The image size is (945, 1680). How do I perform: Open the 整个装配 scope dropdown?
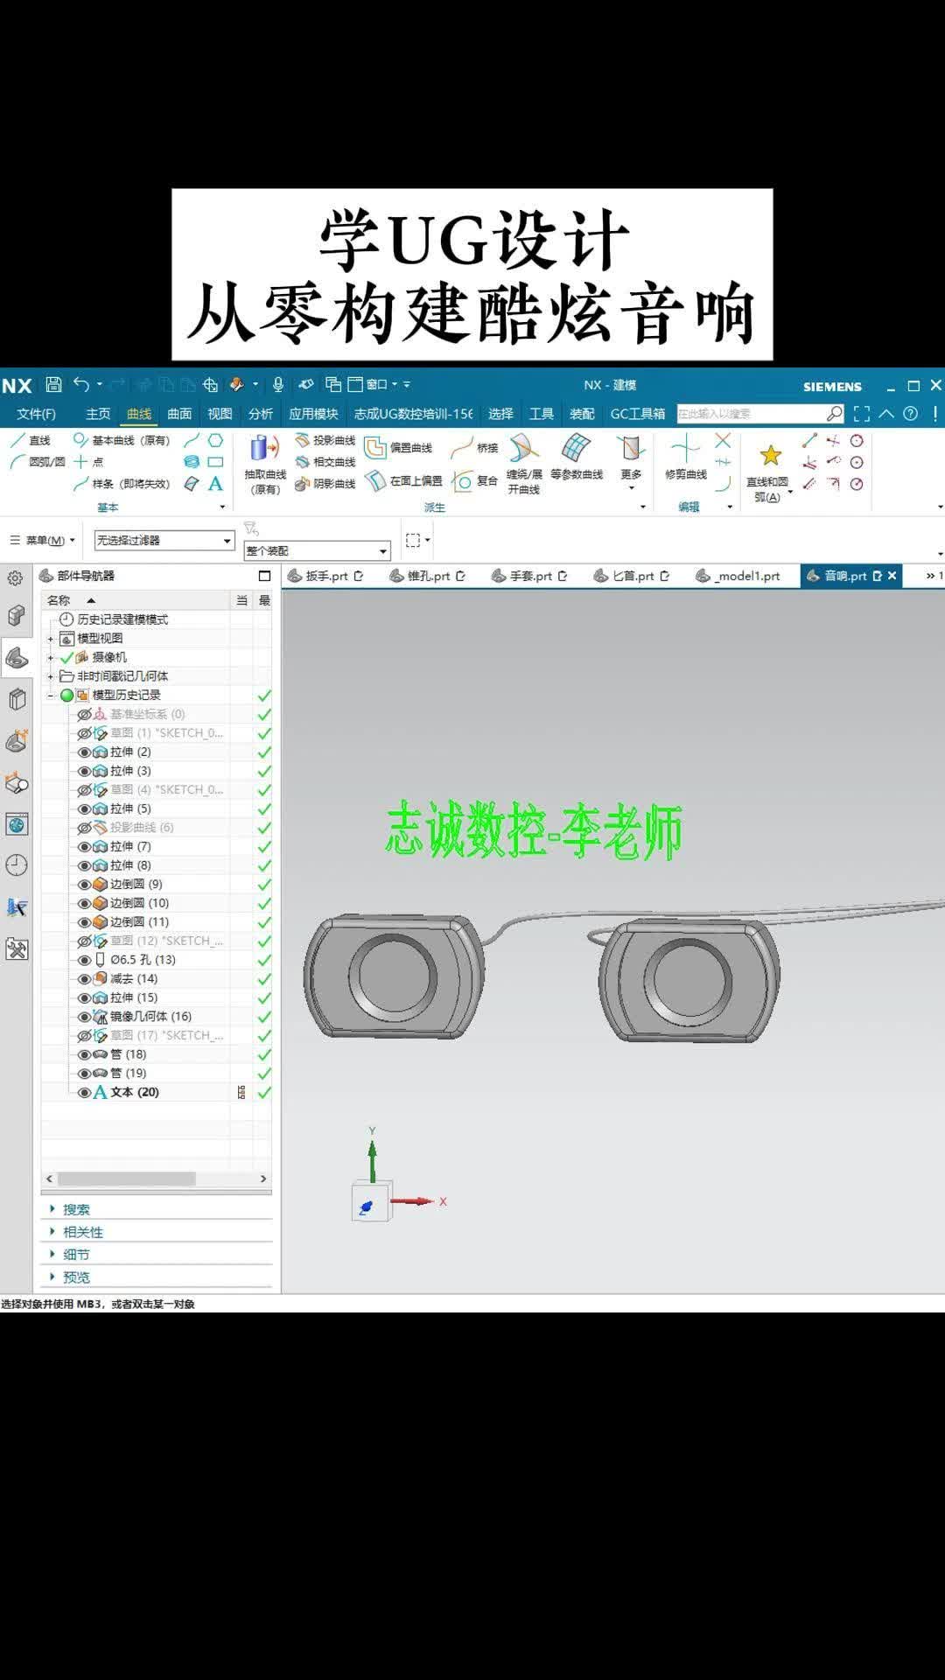coord(316,550)
